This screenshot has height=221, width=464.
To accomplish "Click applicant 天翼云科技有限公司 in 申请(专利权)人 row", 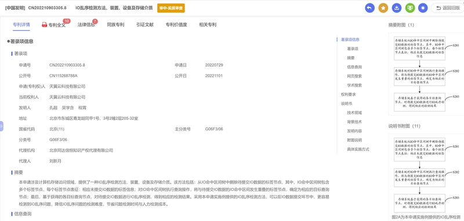I will pyautogui.click(x=67, y=86).
